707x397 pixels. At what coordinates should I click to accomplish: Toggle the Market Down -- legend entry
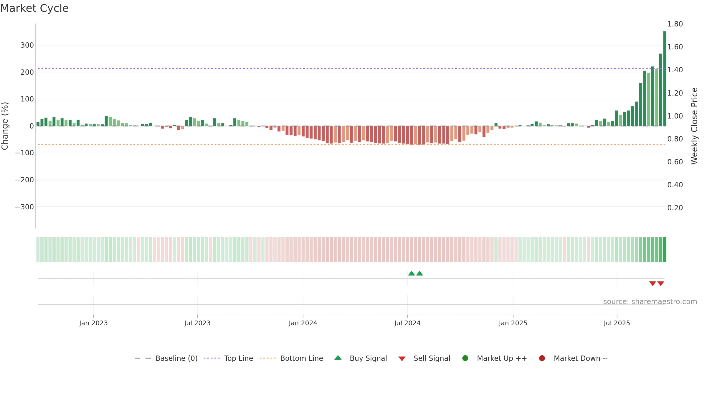pos(573,358)
